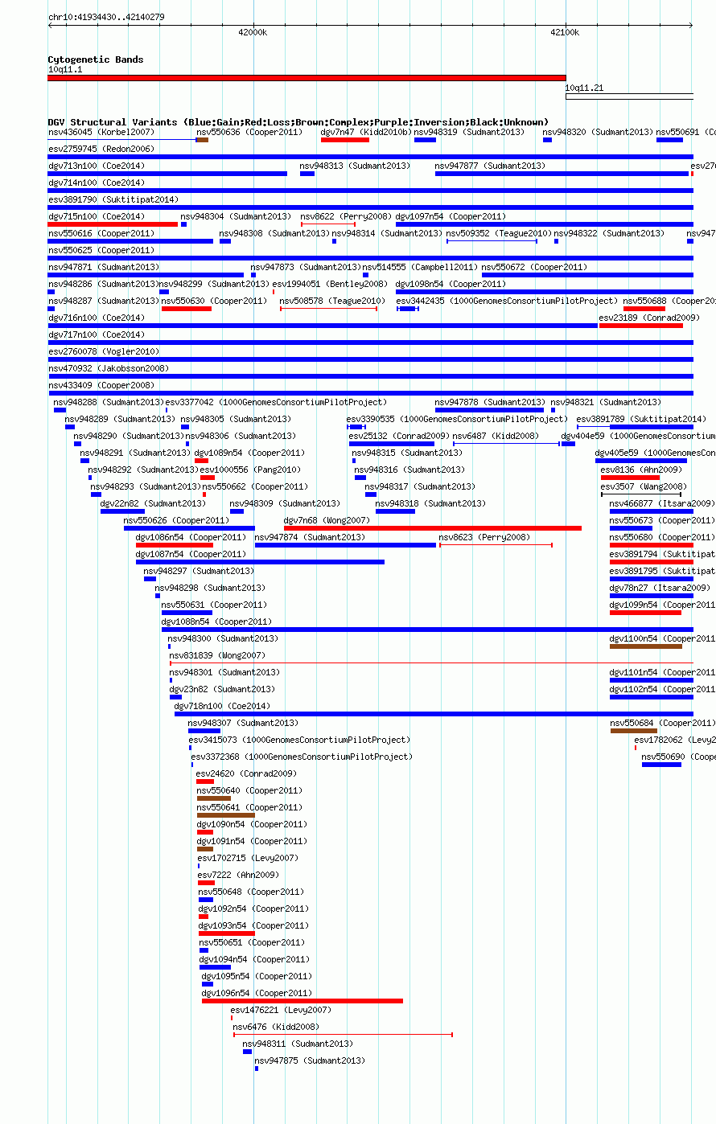The height and width of the screenshot is (1124, 716).
Task: Click the dgv1093n54 (Cooper2011) label
Action: click(x=253, y=925)
